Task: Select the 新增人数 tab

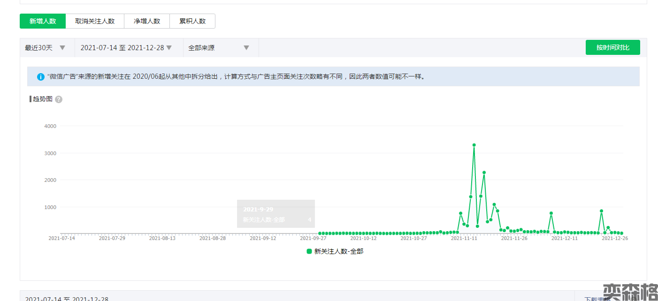Action: coord(43,21)
